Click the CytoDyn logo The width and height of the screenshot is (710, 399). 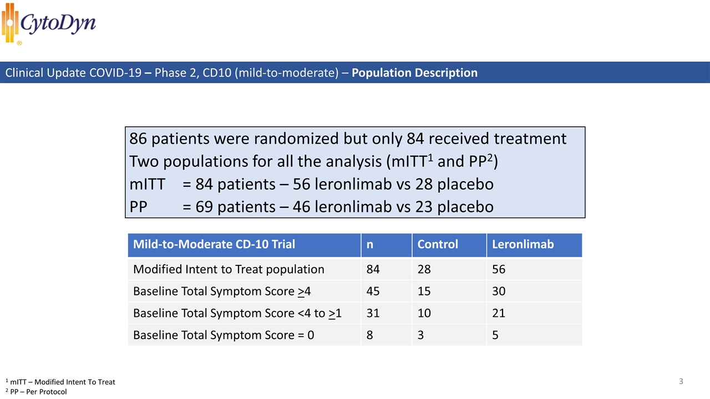[49, 24]
